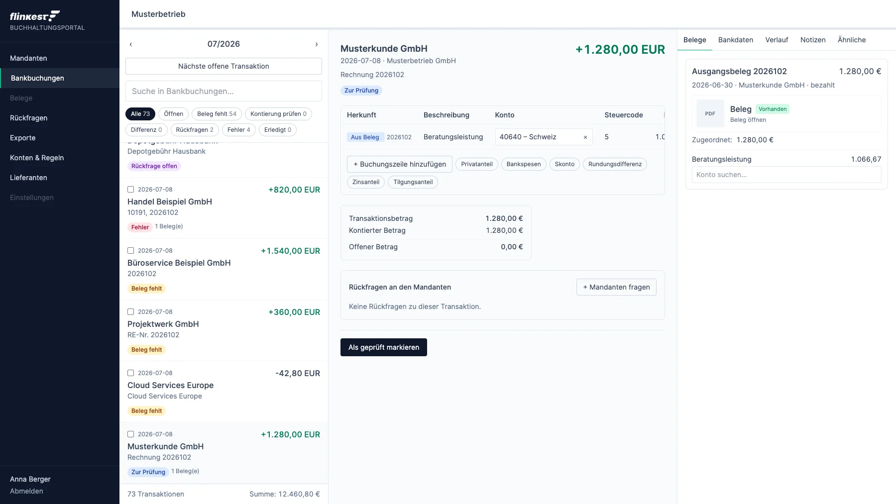Select Handel Beispiel GmbH transaction title
The image size is (896, 504).
[x=170, y=202]
